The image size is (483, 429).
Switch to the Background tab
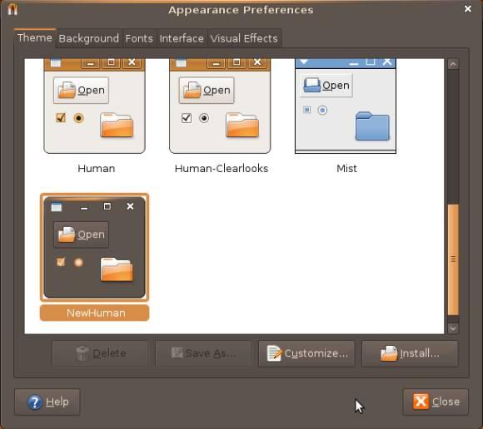[x=89, y=38]
